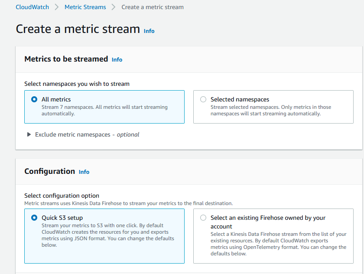Click the Create a metric stream breadcrumb entry

[153, 7]
